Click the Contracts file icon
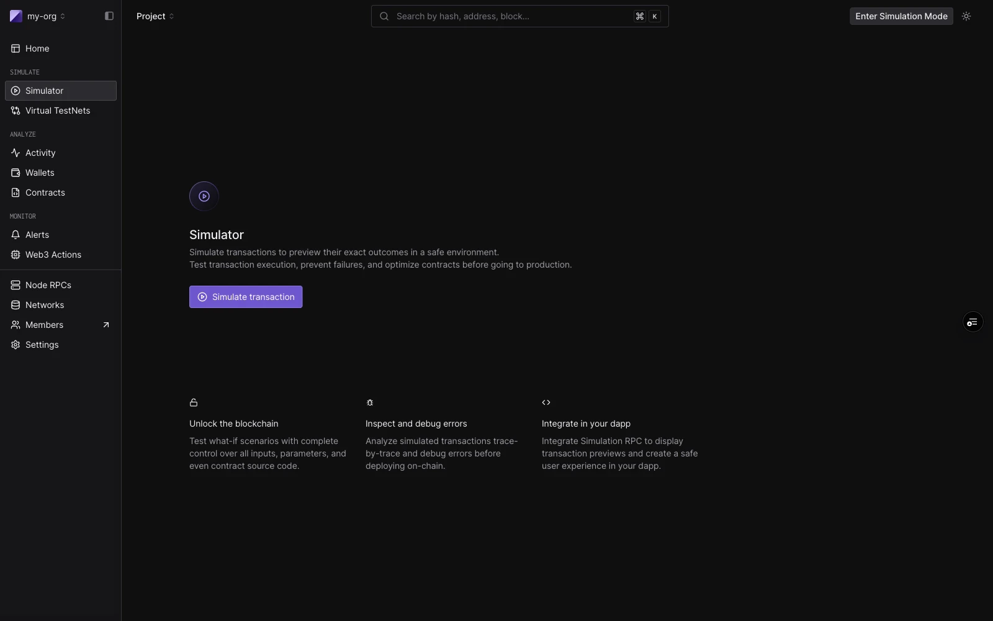The height and width of the screenshot is (621, 993). pyautogui.click(x=16, y=193)
